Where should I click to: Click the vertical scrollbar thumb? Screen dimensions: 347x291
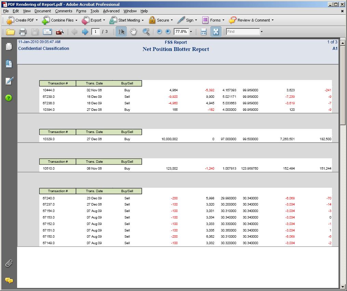tap(343, 85)
